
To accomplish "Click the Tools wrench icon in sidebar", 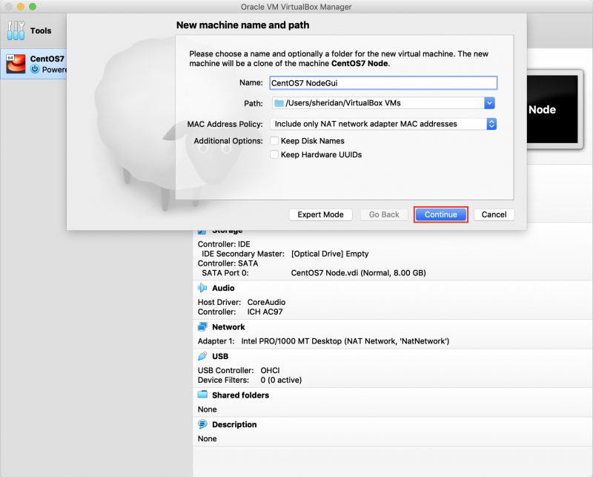I will [x=16, y=30].
